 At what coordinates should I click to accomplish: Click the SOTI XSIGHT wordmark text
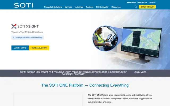28,26
